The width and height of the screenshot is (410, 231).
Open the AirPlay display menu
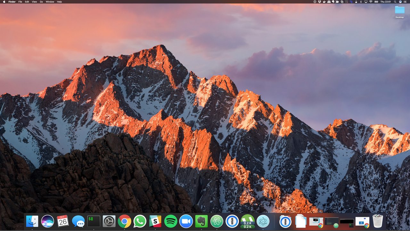coord(366,2)
